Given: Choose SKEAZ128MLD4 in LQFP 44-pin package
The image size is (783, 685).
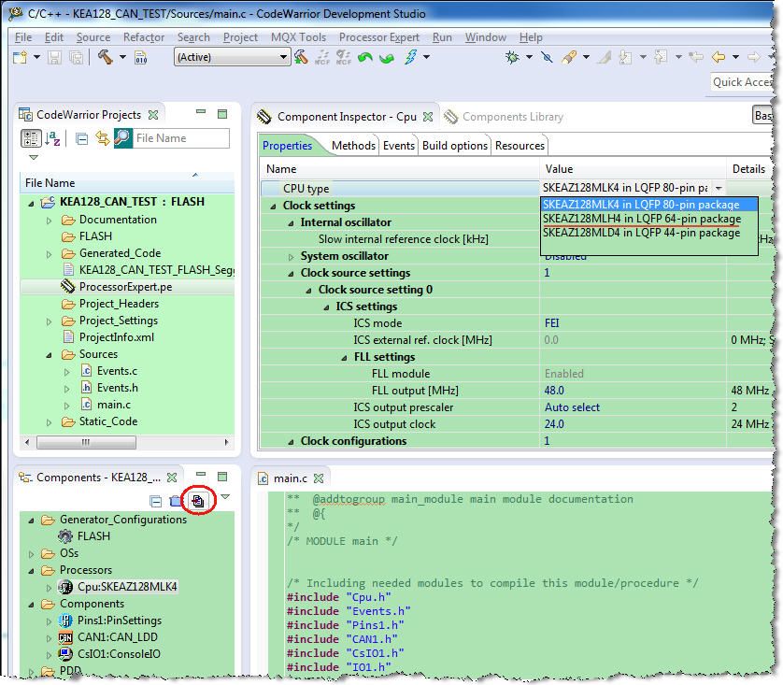Looking at the screenshot, I should click(641, 233).
